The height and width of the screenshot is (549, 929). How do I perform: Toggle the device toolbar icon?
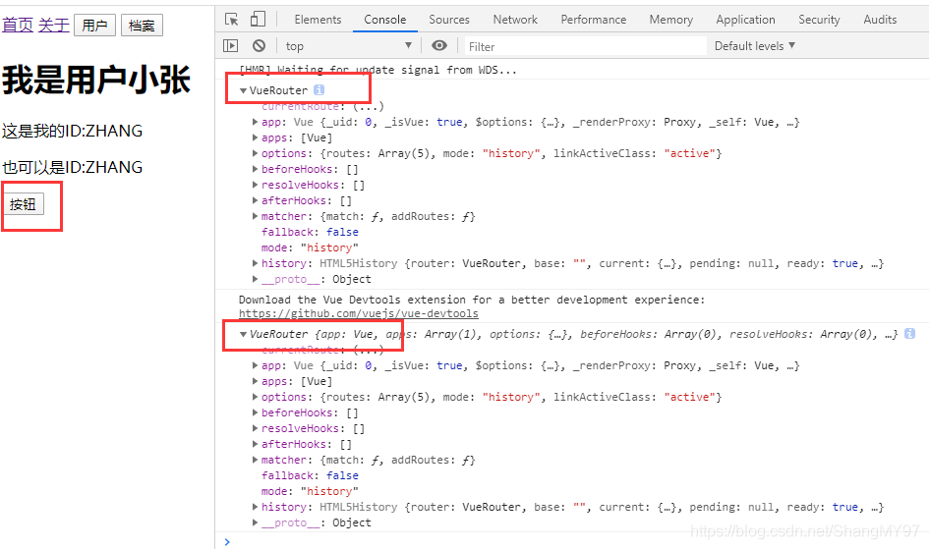pyautogui.click(x=258, y=20)
